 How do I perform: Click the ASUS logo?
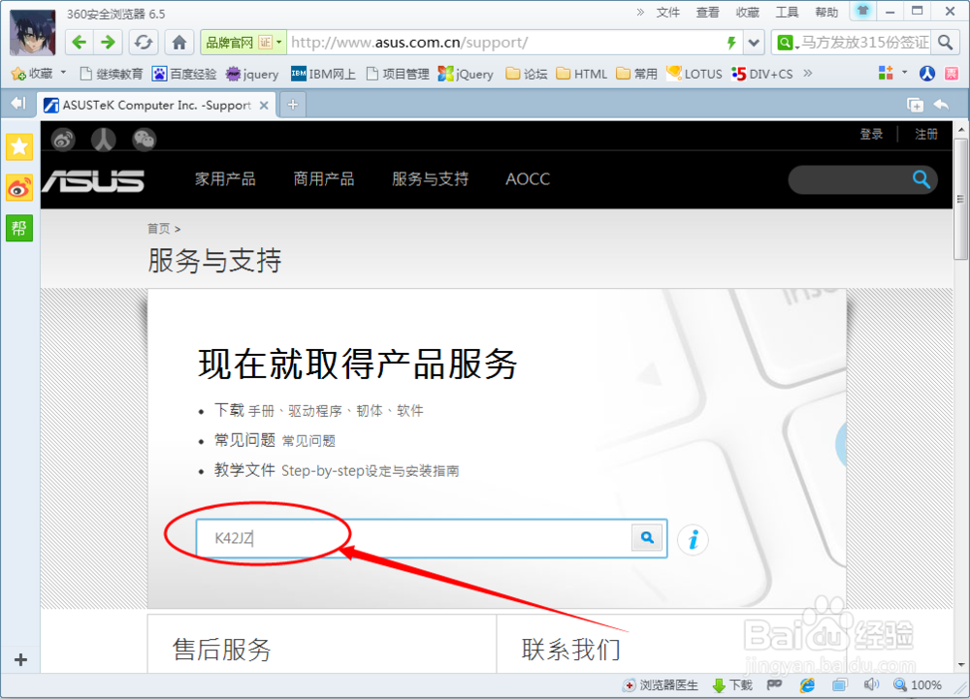[94, 180]
